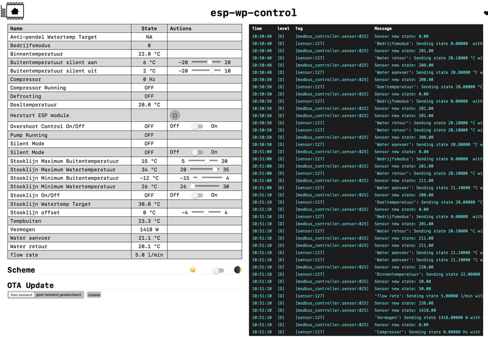
Task: Click the Tag column header in log
Action: pyautogui.click(x=299, y=28)
